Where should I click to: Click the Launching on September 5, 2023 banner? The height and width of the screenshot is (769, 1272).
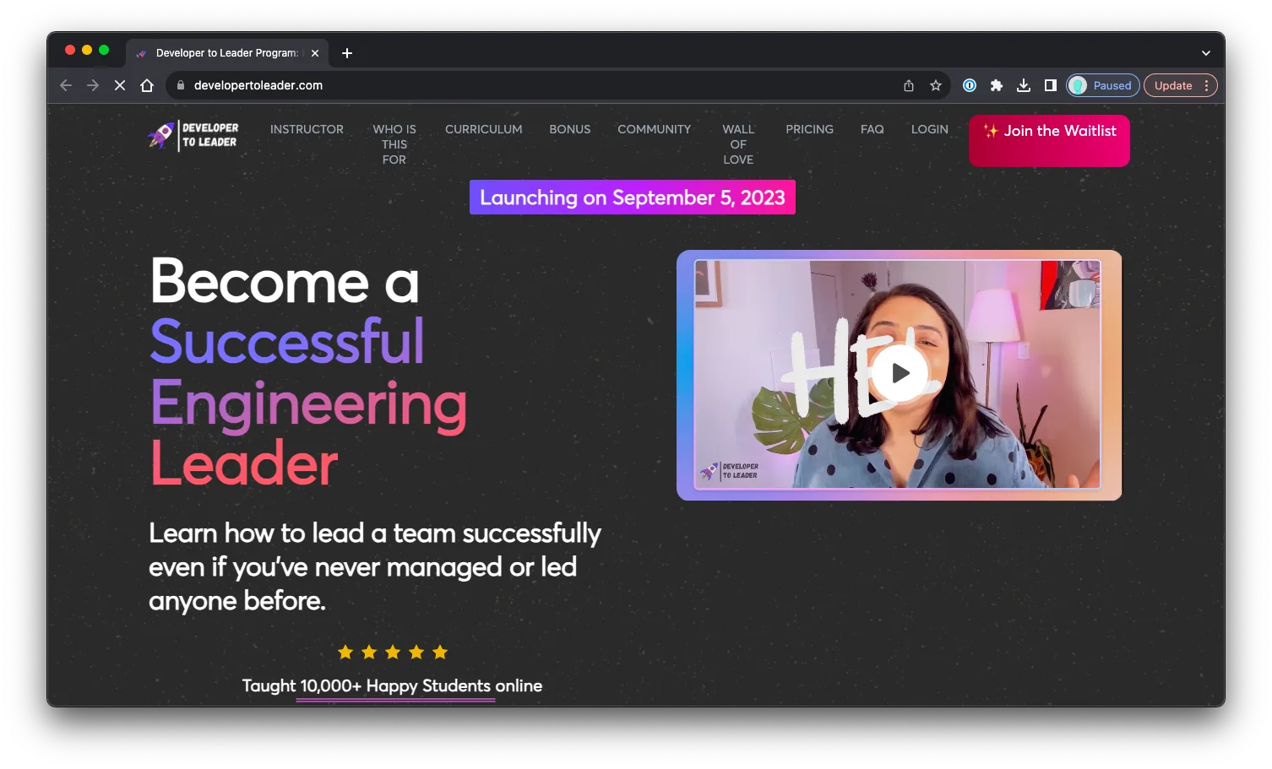point(633,197)
